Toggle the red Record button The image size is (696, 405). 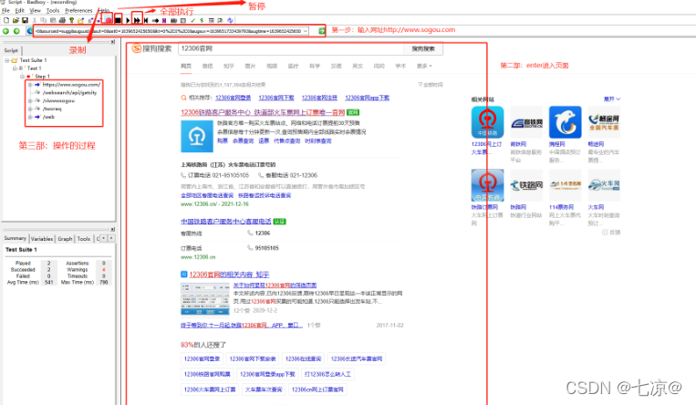[x=109, y=20]
